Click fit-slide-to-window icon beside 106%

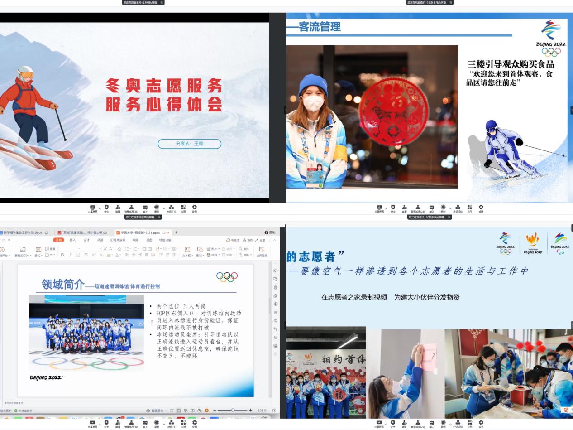(273, 411)
